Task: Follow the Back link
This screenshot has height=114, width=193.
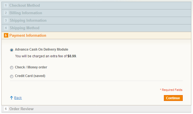Action: pyautogui.click(x=18, y=98)
